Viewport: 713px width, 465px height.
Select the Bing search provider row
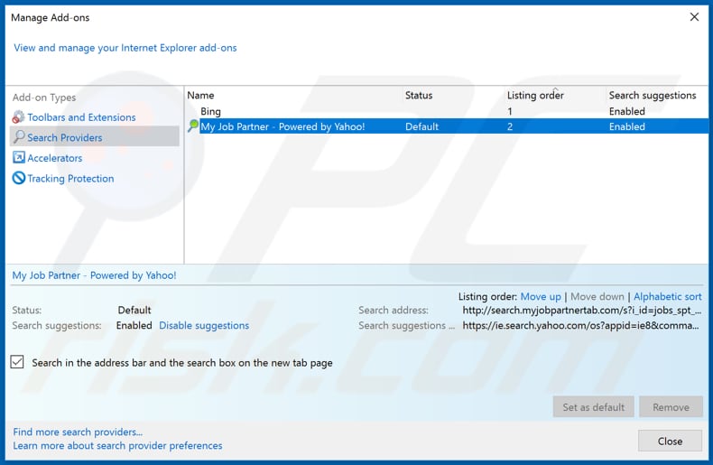click(x=448, y=111)
